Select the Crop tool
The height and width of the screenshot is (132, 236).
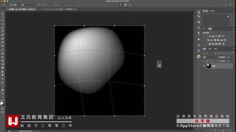2,28
